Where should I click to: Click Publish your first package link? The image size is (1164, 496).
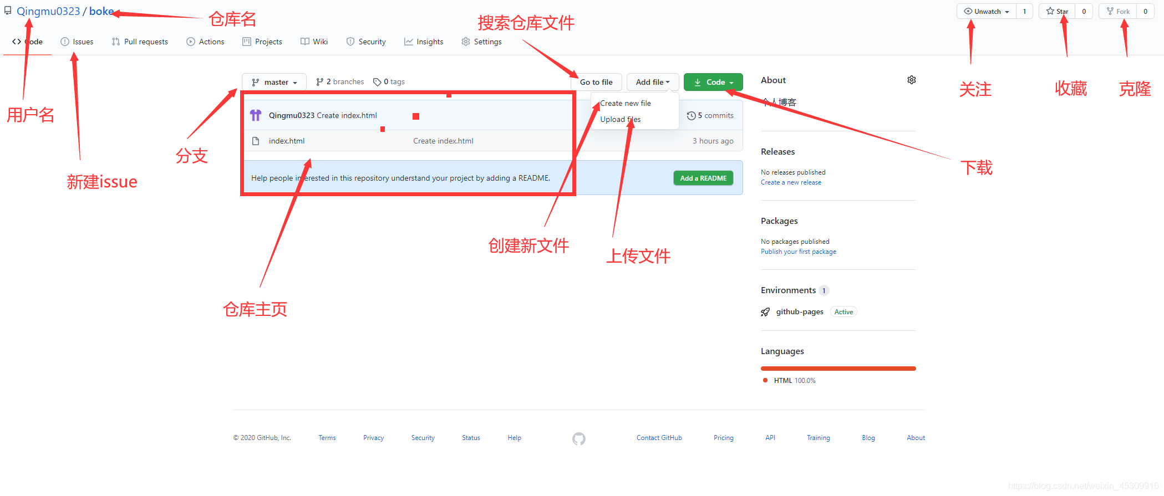point(799,252)
